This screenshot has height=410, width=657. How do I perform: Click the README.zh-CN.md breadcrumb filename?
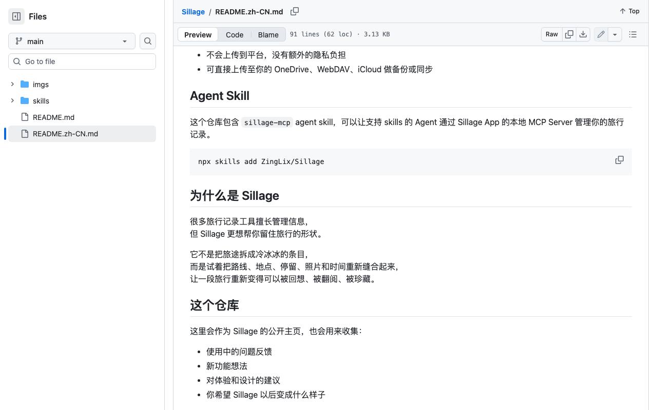(x=249, y=11)
